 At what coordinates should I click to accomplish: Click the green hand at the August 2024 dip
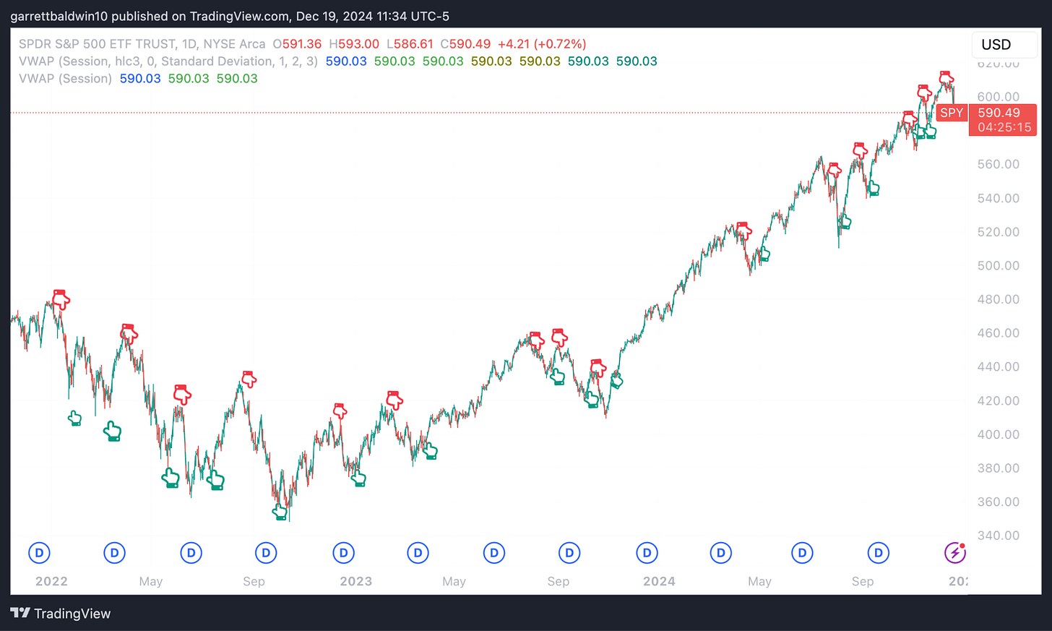coord(844,222)
